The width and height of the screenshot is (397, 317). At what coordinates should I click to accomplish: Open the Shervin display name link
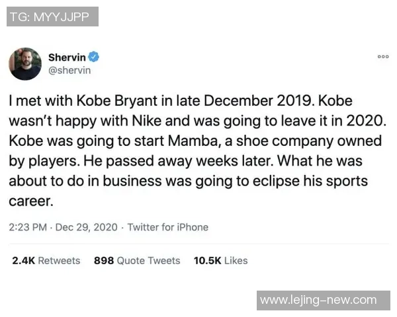pyautogui.click(x=67, y=57)
